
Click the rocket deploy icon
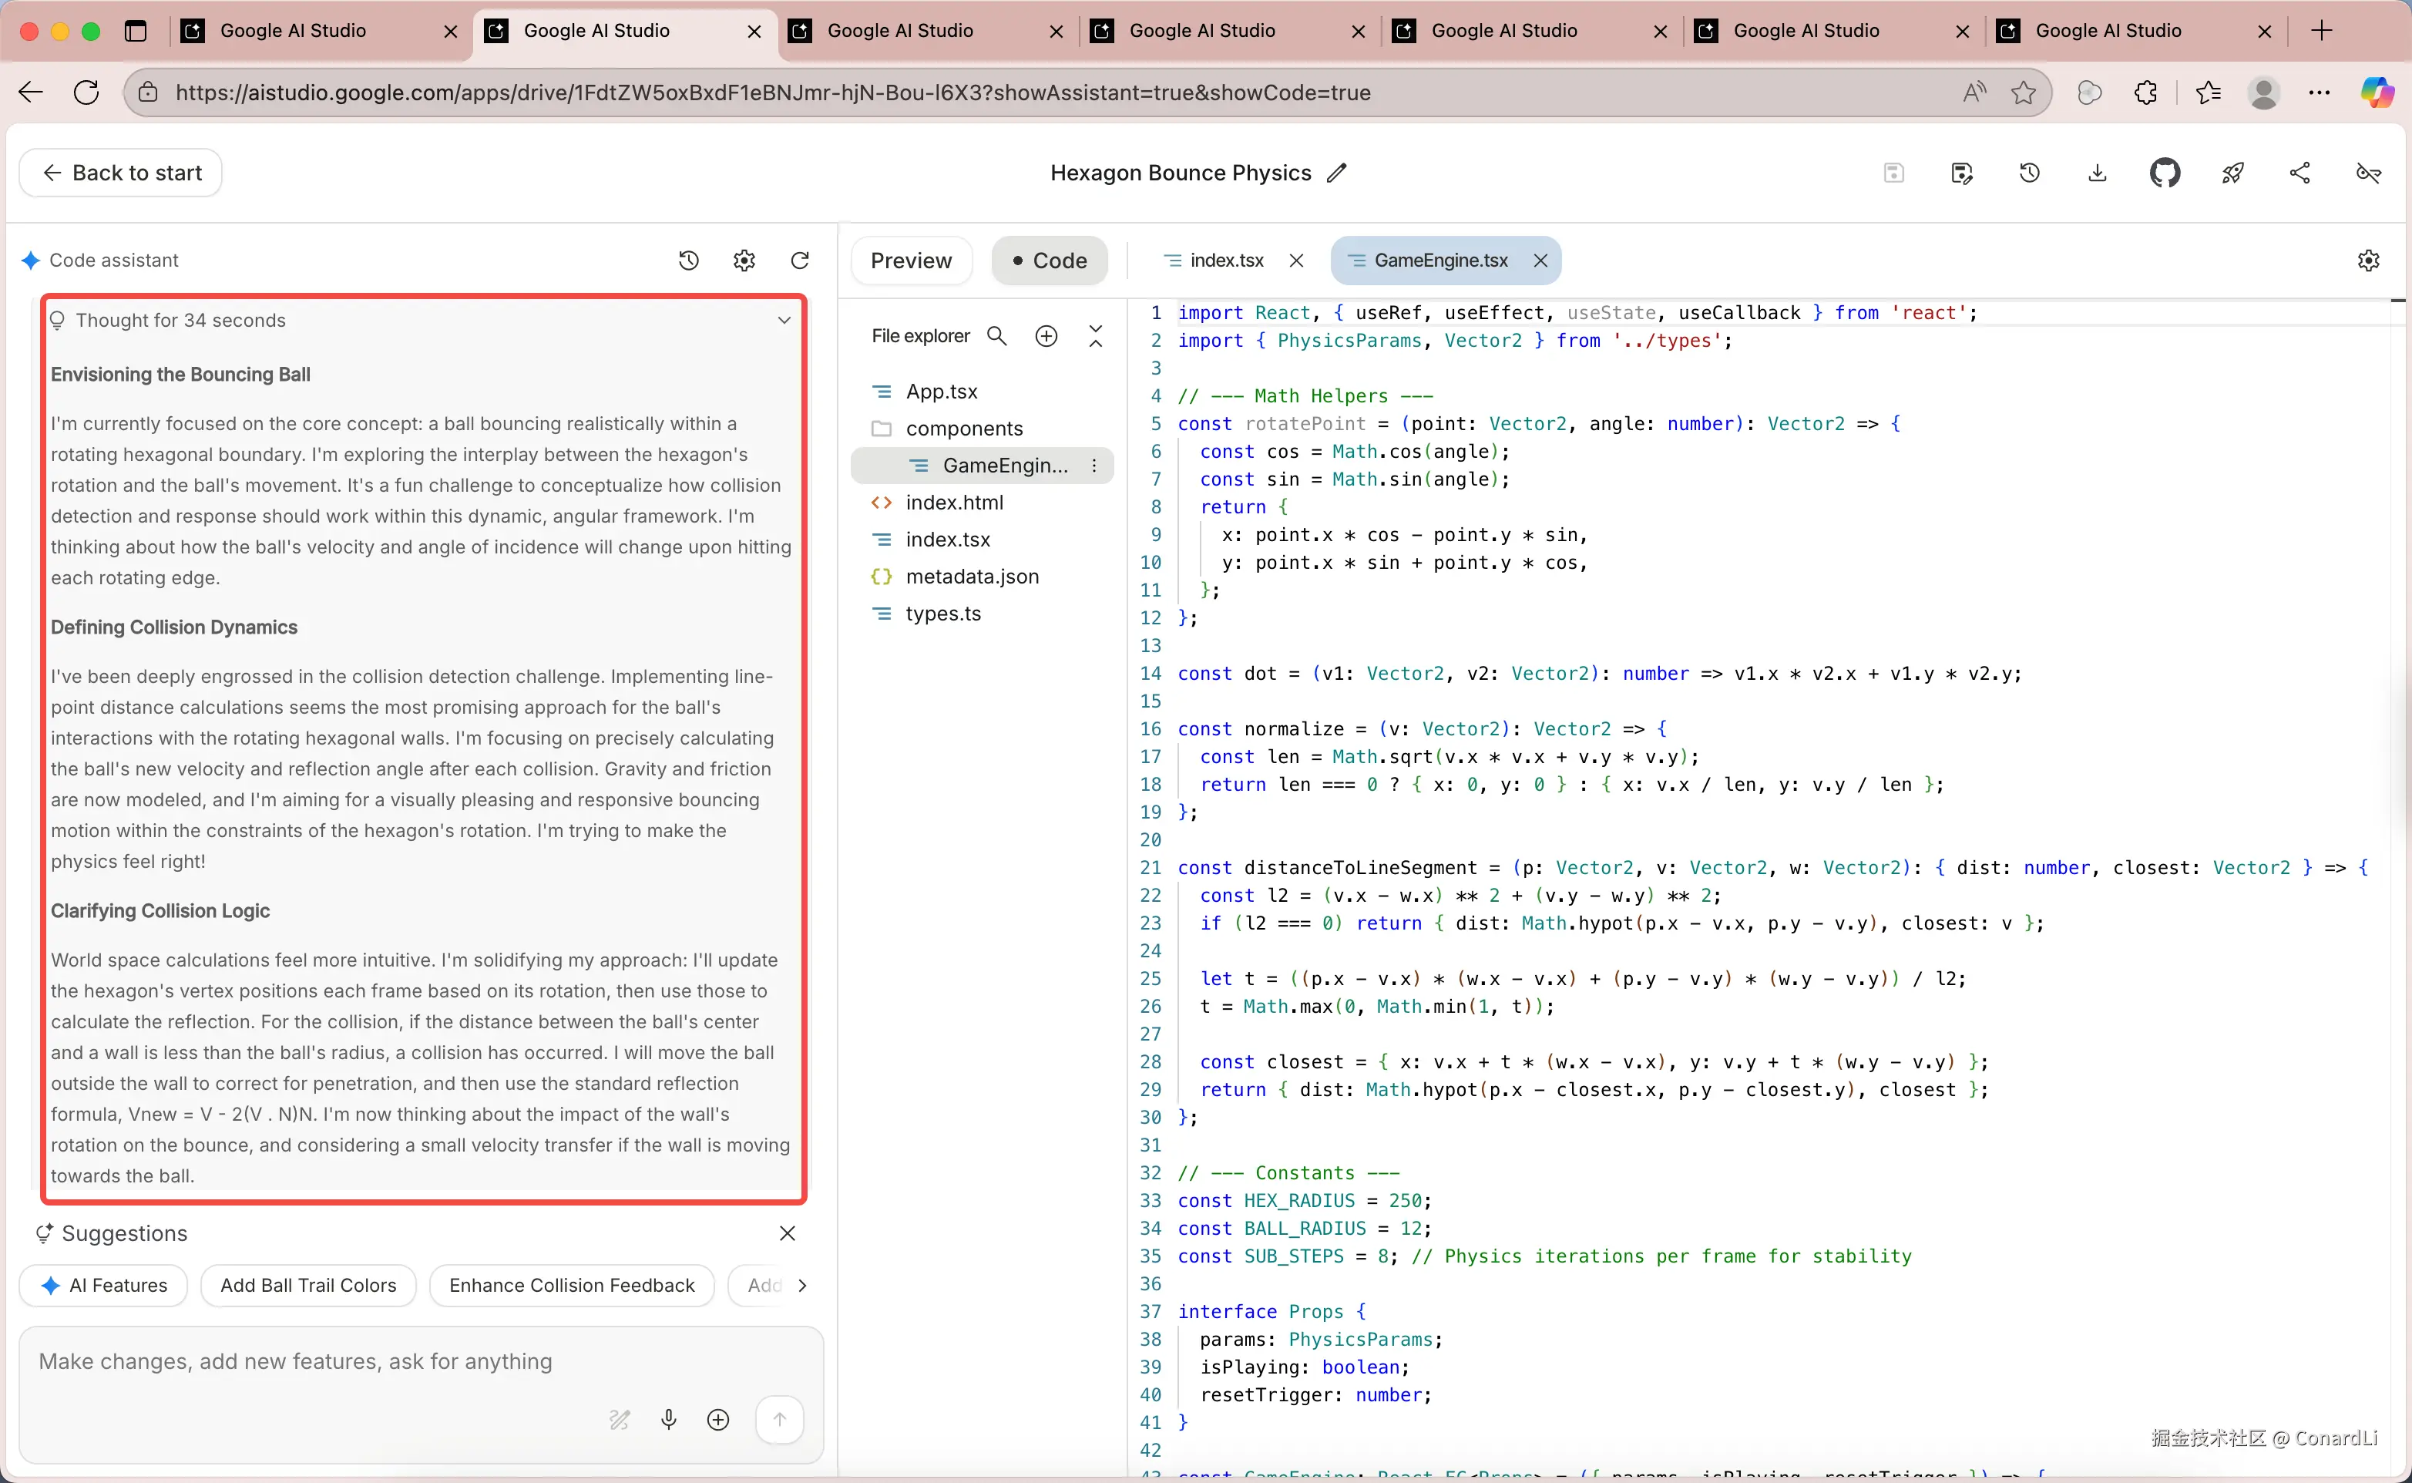2232,173
